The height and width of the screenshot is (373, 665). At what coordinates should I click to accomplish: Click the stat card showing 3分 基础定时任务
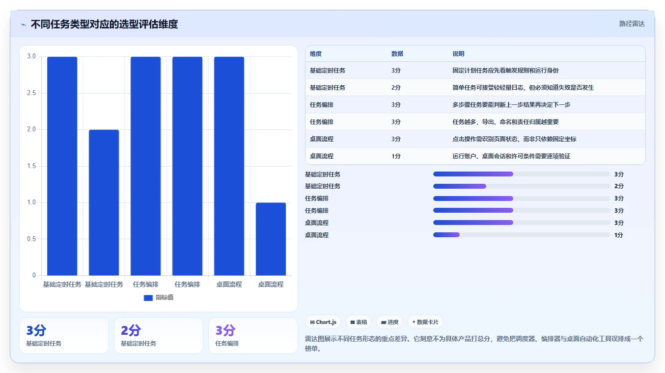click(x=64, y=335)
